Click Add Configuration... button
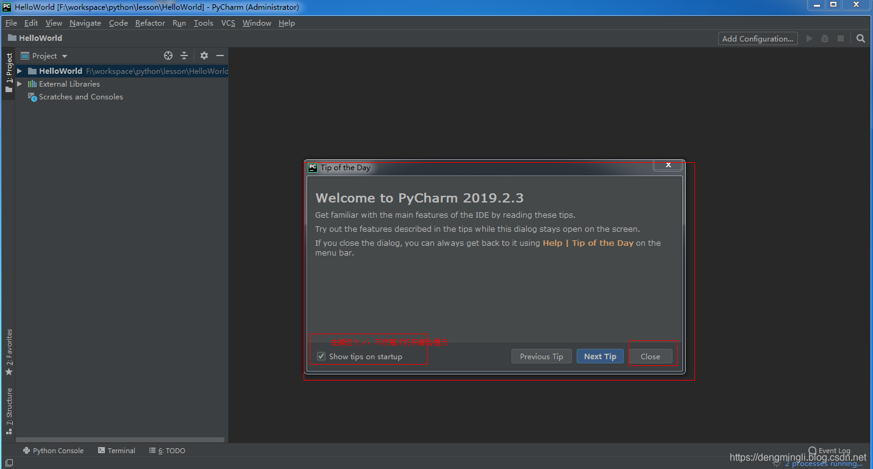 [758, 38]
